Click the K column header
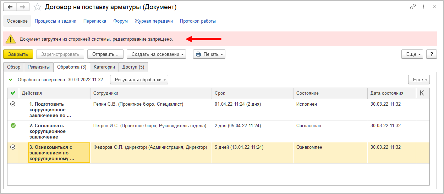This screenshot has width=444, height=194. (422, 93)
